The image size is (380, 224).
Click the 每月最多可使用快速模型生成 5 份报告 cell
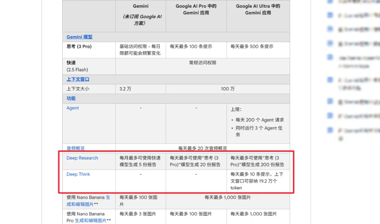coord(140,161)
